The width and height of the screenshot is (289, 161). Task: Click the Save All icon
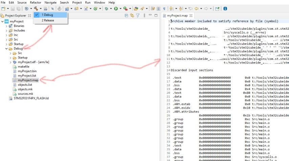18,9
